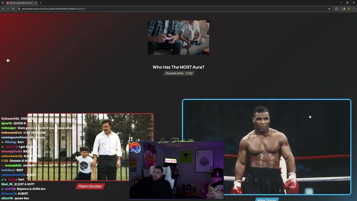This screenshot has height=201, width=357.
Task: Bookmark this page with the star icon
Action: point(329,9)
